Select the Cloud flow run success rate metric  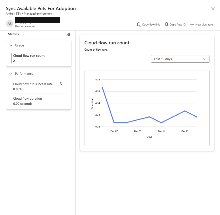[x=39, y=87]
